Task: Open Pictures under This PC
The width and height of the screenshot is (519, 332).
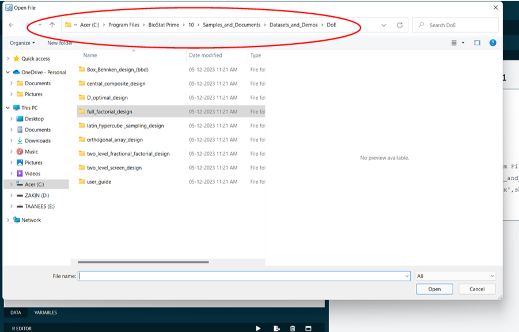Action: [x=33, y=163]
